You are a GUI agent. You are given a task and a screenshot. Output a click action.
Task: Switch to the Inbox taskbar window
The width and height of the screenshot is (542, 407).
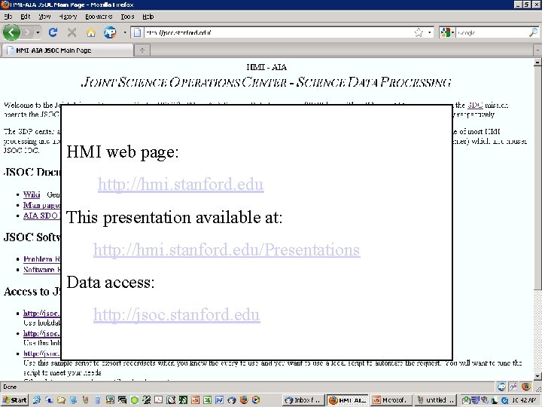click(304, 400)
